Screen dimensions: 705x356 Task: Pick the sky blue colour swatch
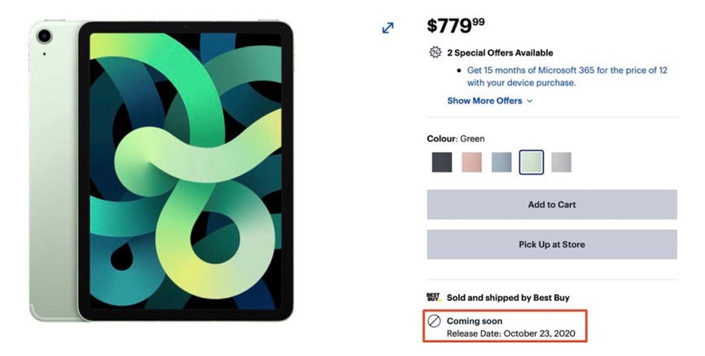click(502, 163)
